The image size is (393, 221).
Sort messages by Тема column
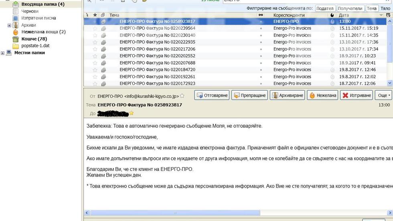pos(114,15)
